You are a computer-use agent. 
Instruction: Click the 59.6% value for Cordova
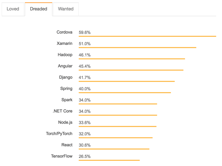point(85,32)
